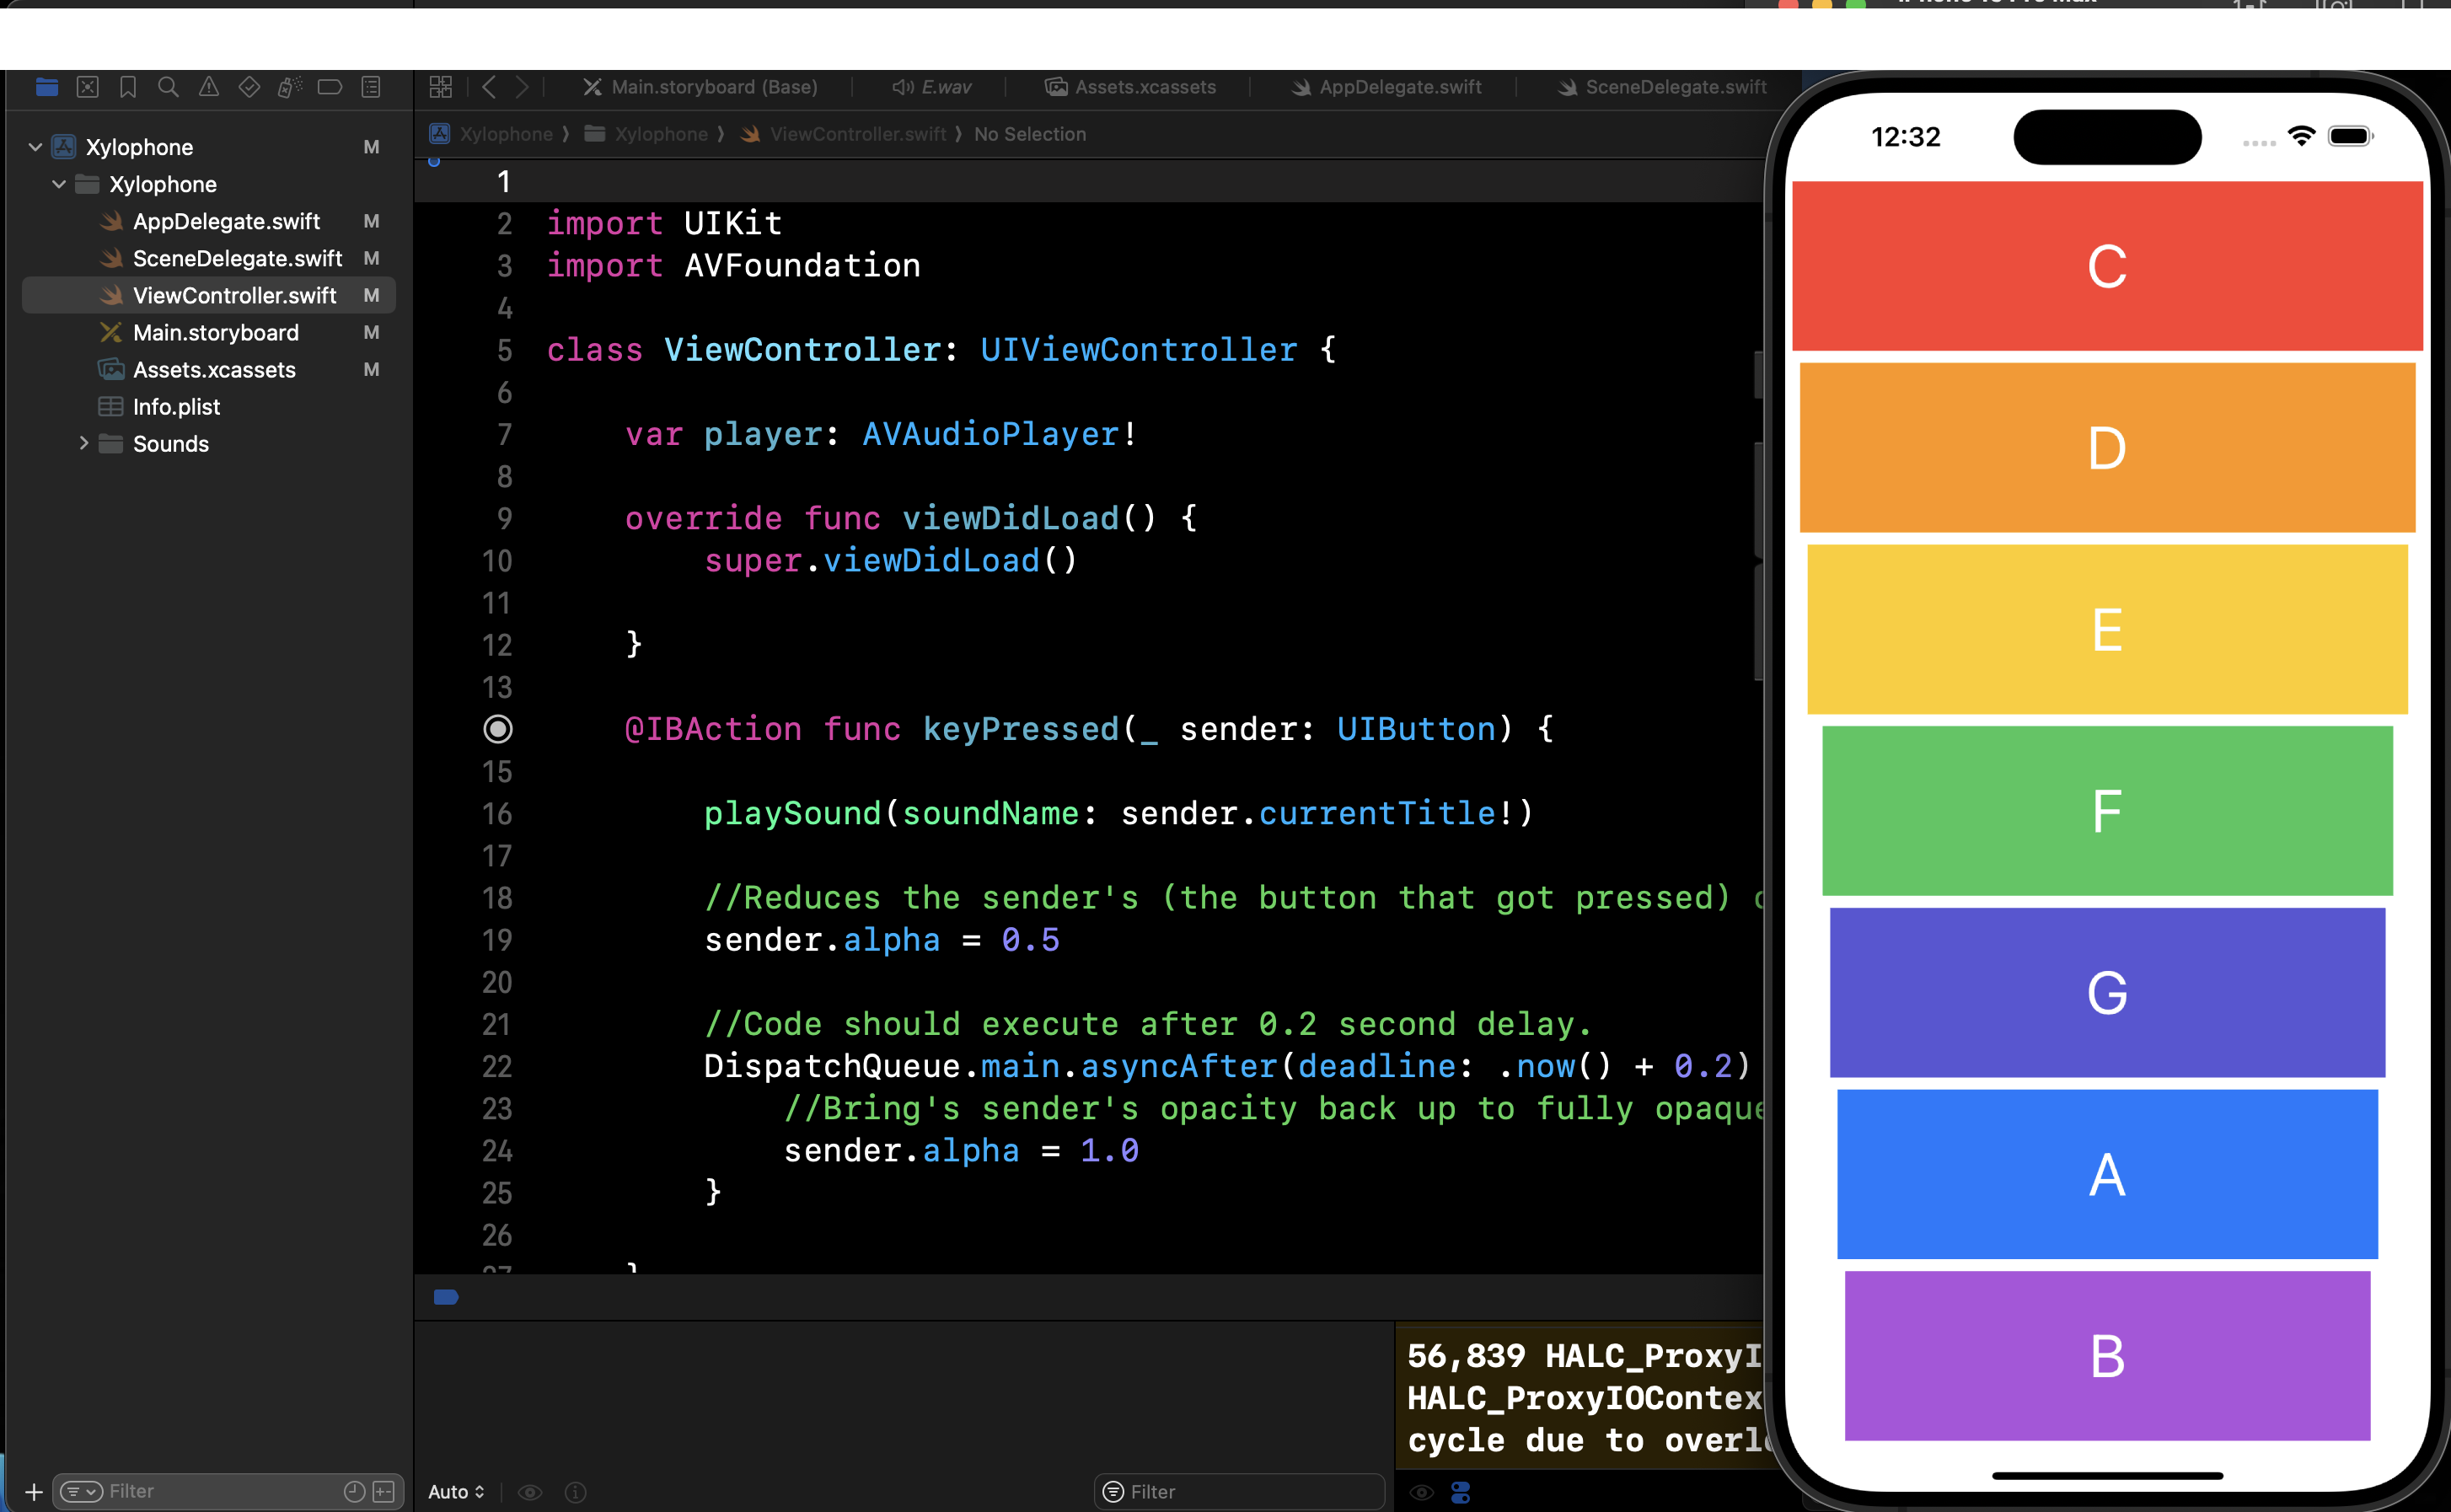Click the editor options grid icon above the code
Image resolution: width=2451 pixels, height=1512 pixels.
tap(440, 87)
